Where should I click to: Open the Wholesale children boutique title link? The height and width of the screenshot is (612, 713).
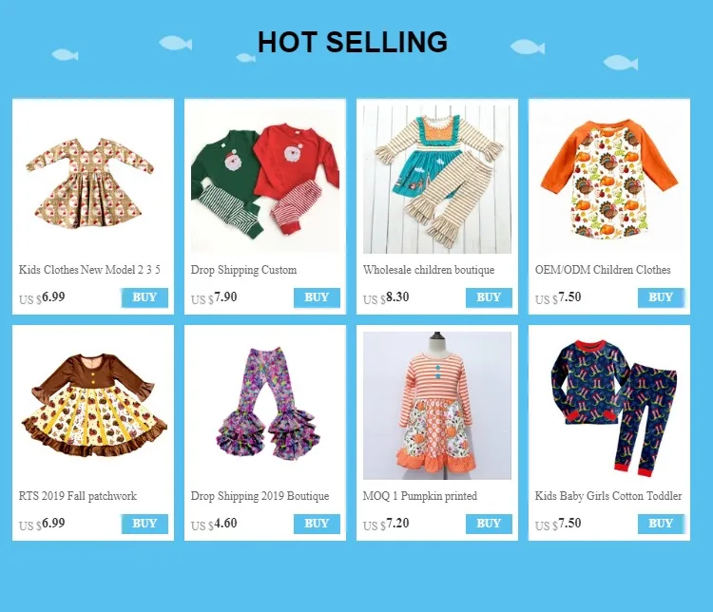pyautogui.click(x=429, y=270)
